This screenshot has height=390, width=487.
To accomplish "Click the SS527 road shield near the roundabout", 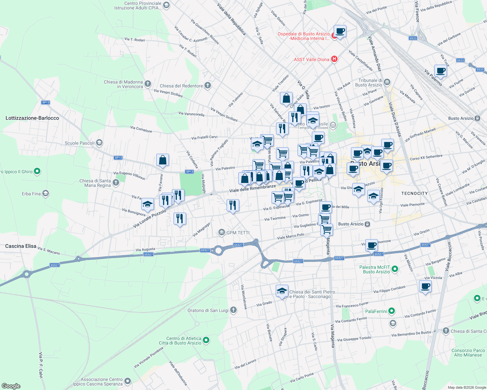I will pos(204,250).
